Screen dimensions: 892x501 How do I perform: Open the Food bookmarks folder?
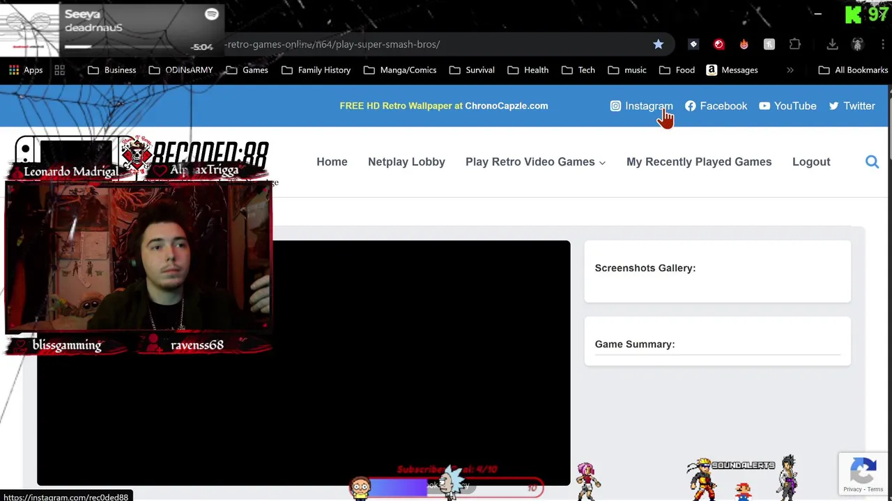[677, 70]
